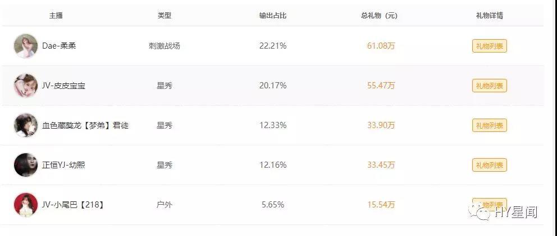The height and width of the screenshot is (236, 557).
Task: Click the 礼物详情 column header
Action: [x=489, y=16]
